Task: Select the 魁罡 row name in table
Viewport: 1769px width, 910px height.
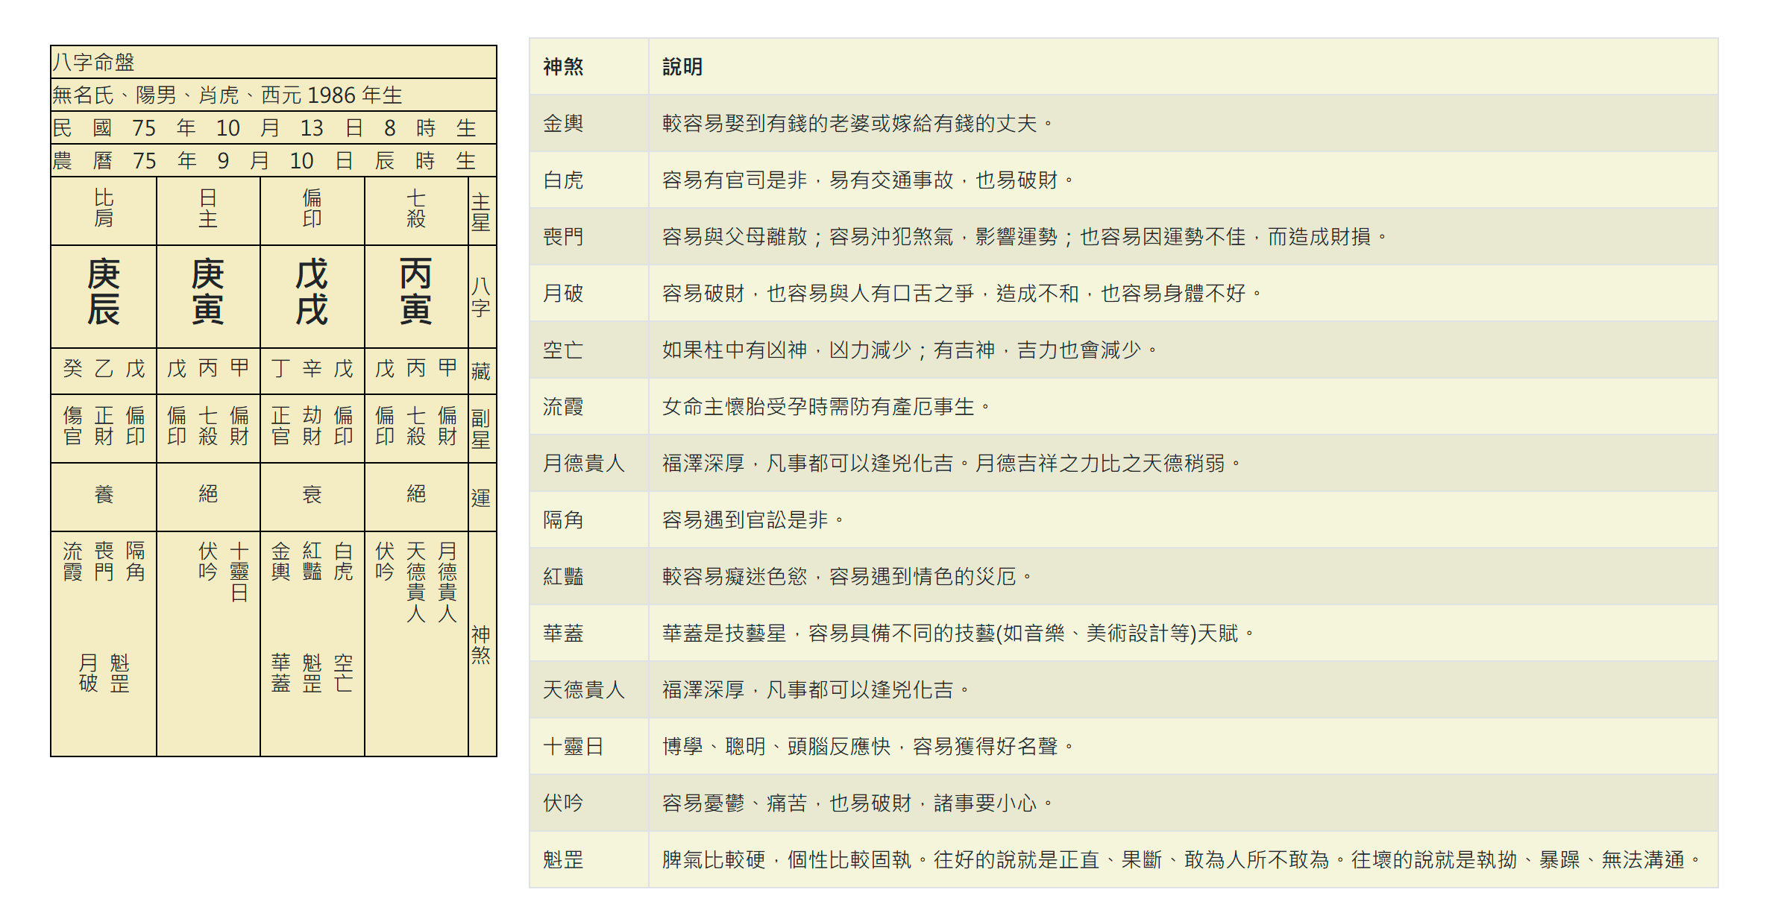Action: tap(563, 860)
